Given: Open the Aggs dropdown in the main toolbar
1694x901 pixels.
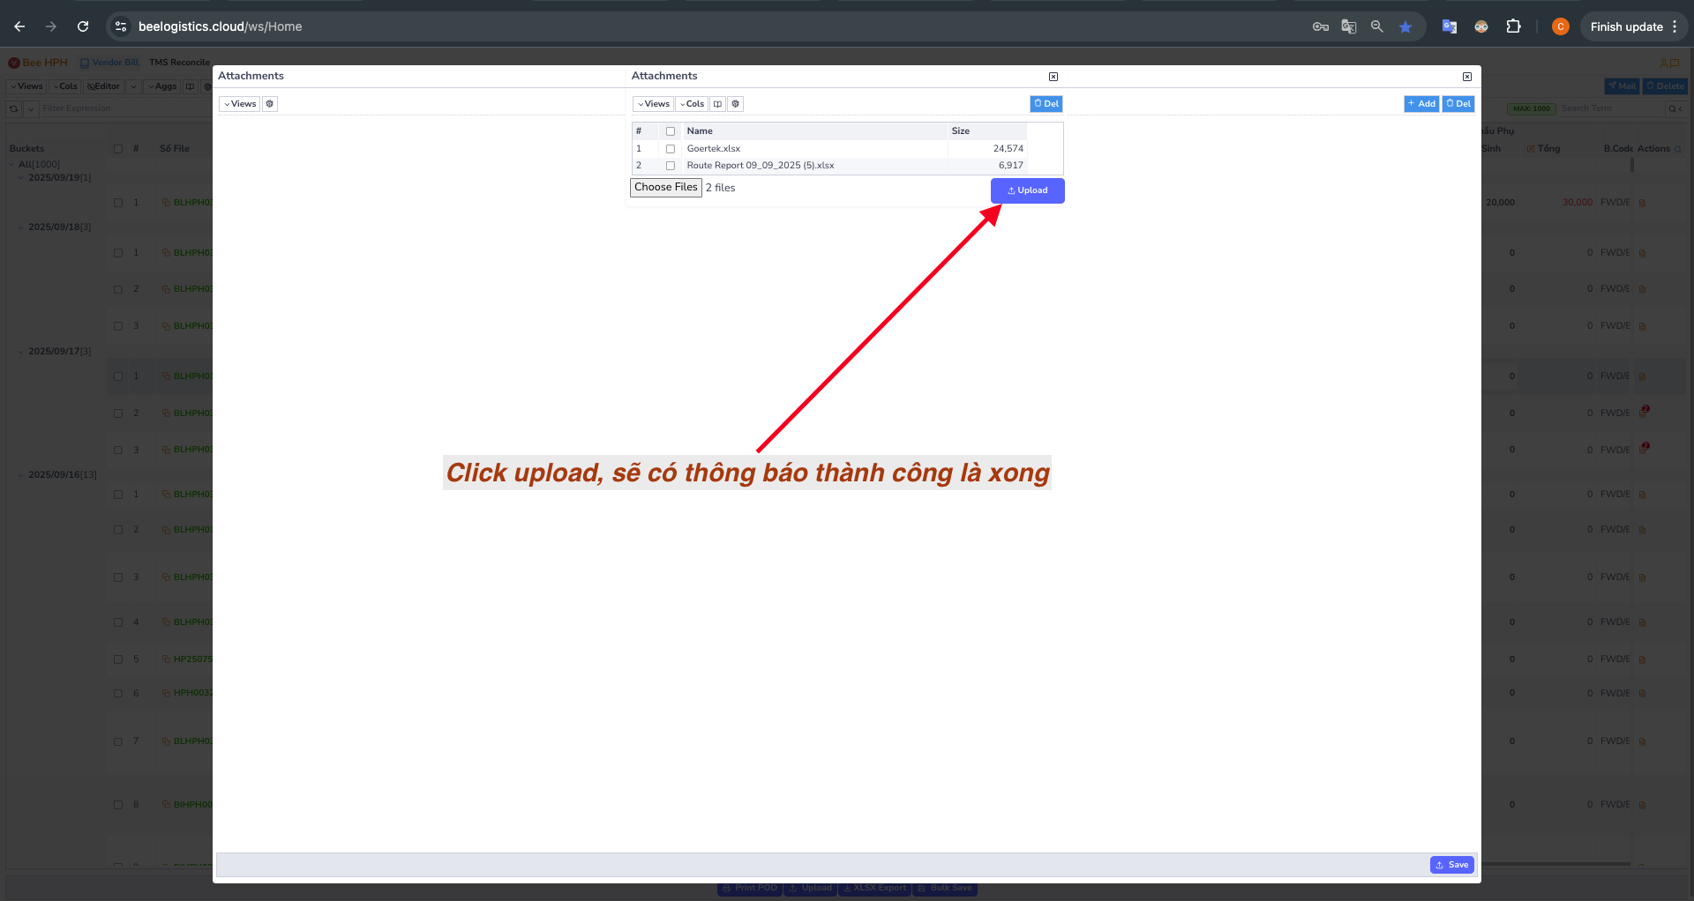Looking at the screenshot, I should pos(162,86).
